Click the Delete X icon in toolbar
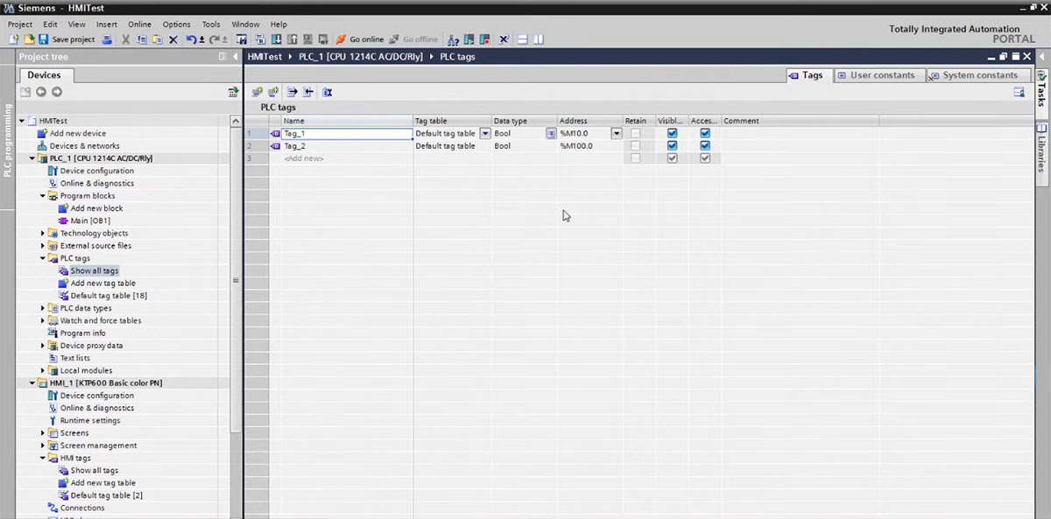1051x519 pixels. (173, 39)
